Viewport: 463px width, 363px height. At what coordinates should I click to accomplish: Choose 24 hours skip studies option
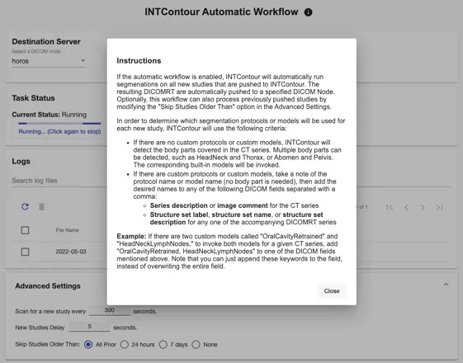tap(125, 344)
